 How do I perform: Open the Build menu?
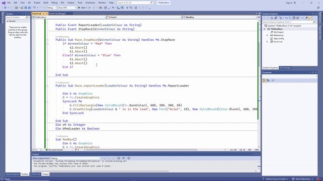(x=46, y=3)
